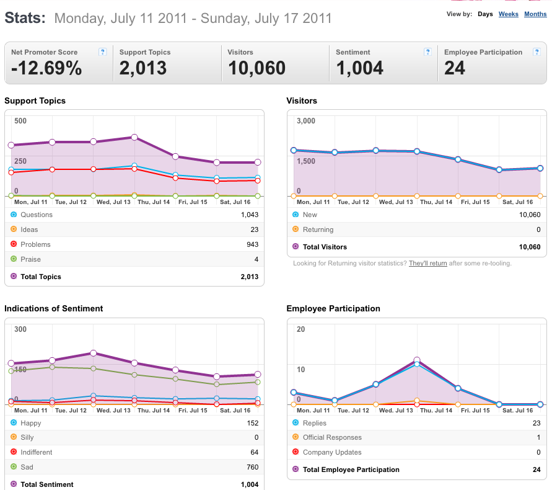Click the Thu Jul 14 peak point on the Employee Participation chart
This screenshot has height=490, width=552.
pyautogui.click(x=417, y=360)
